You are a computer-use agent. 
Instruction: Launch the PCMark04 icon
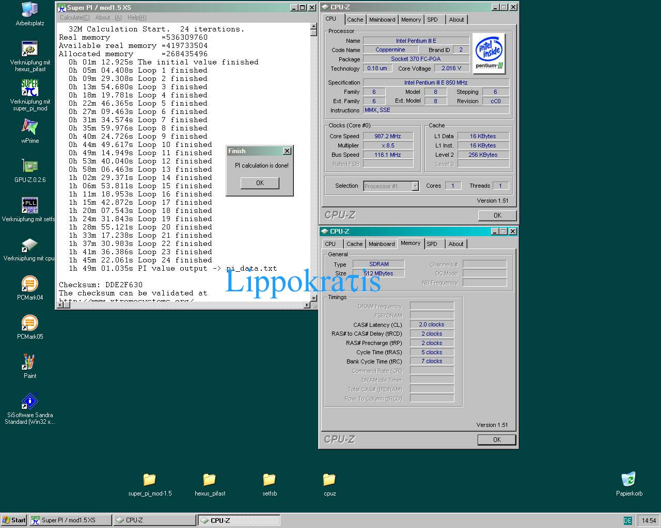click(30, 284)
